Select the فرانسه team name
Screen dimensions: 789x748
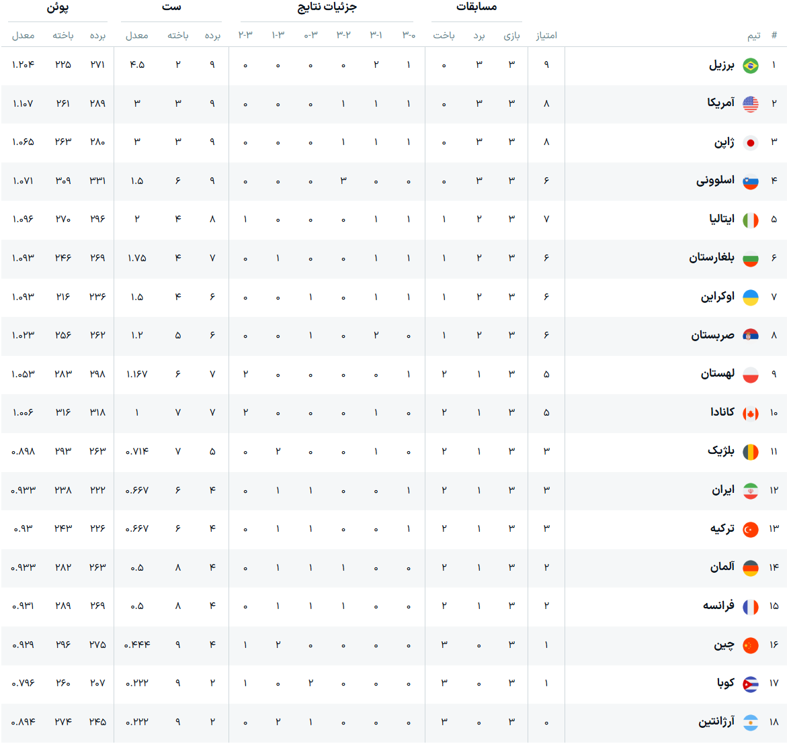point(718,606)
